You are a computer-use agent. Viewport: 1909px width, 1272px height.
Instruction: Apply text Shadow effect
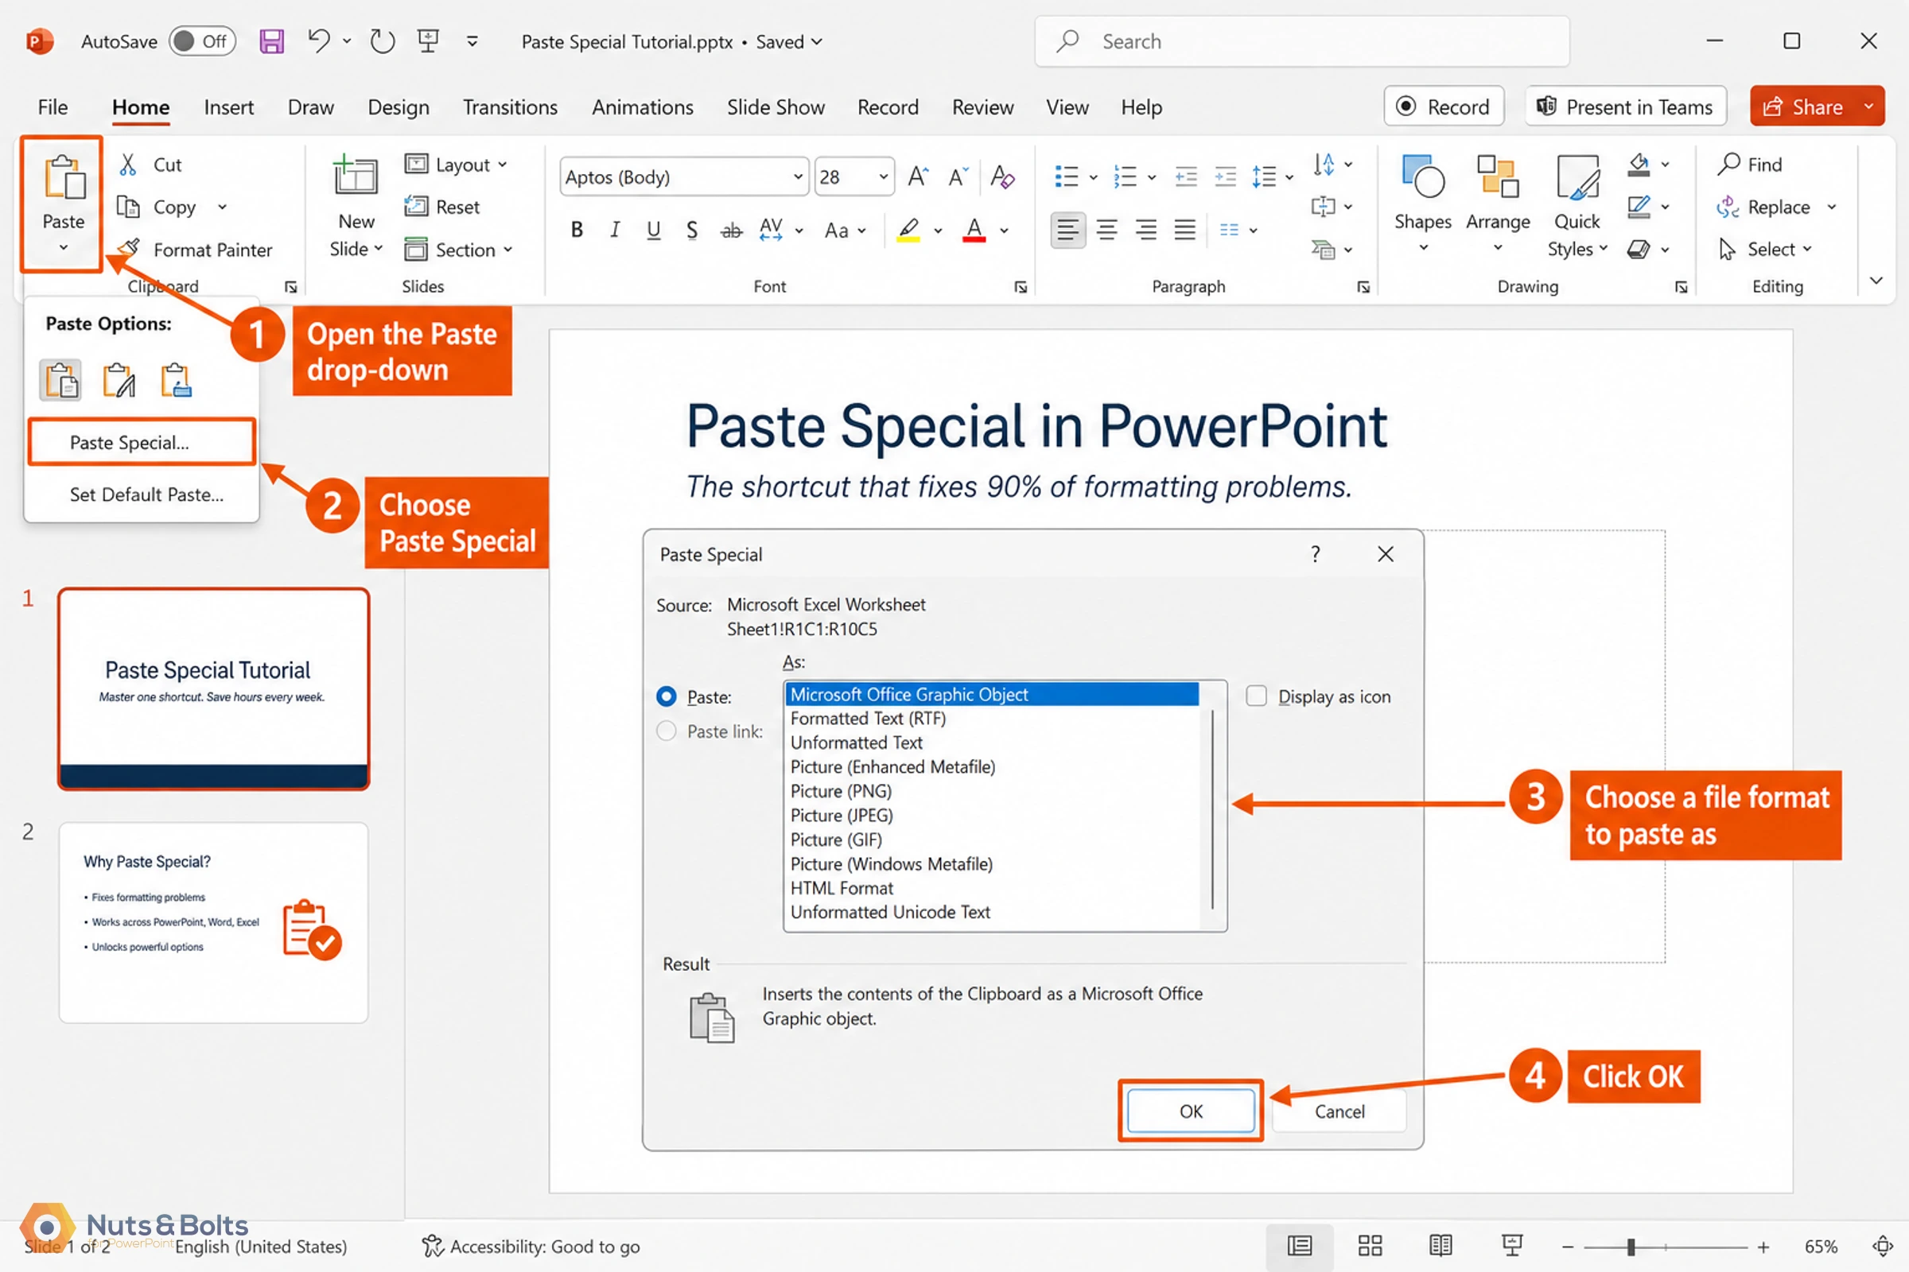click(691, 231)
